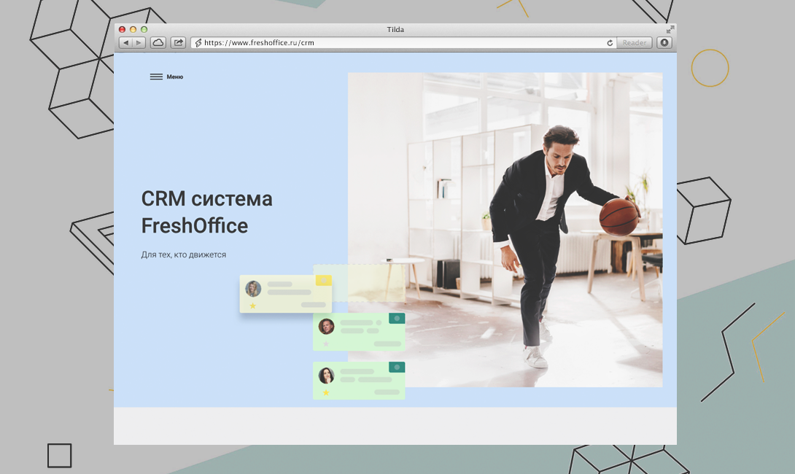The image size is (795, 474).
Task: Click the yellow star on the yellow card
Action: pyautogui.click(x=252, y=306)
